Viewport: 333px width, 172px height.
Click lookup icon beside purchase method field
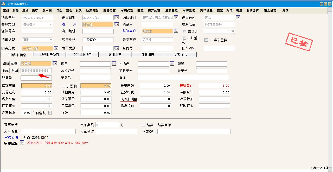pyautogui.click(x=56, y=48)
